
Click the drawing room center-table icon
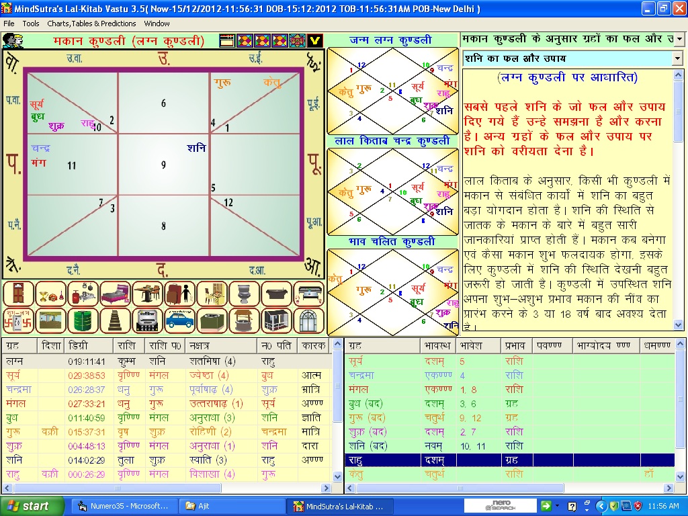[309, 293]
